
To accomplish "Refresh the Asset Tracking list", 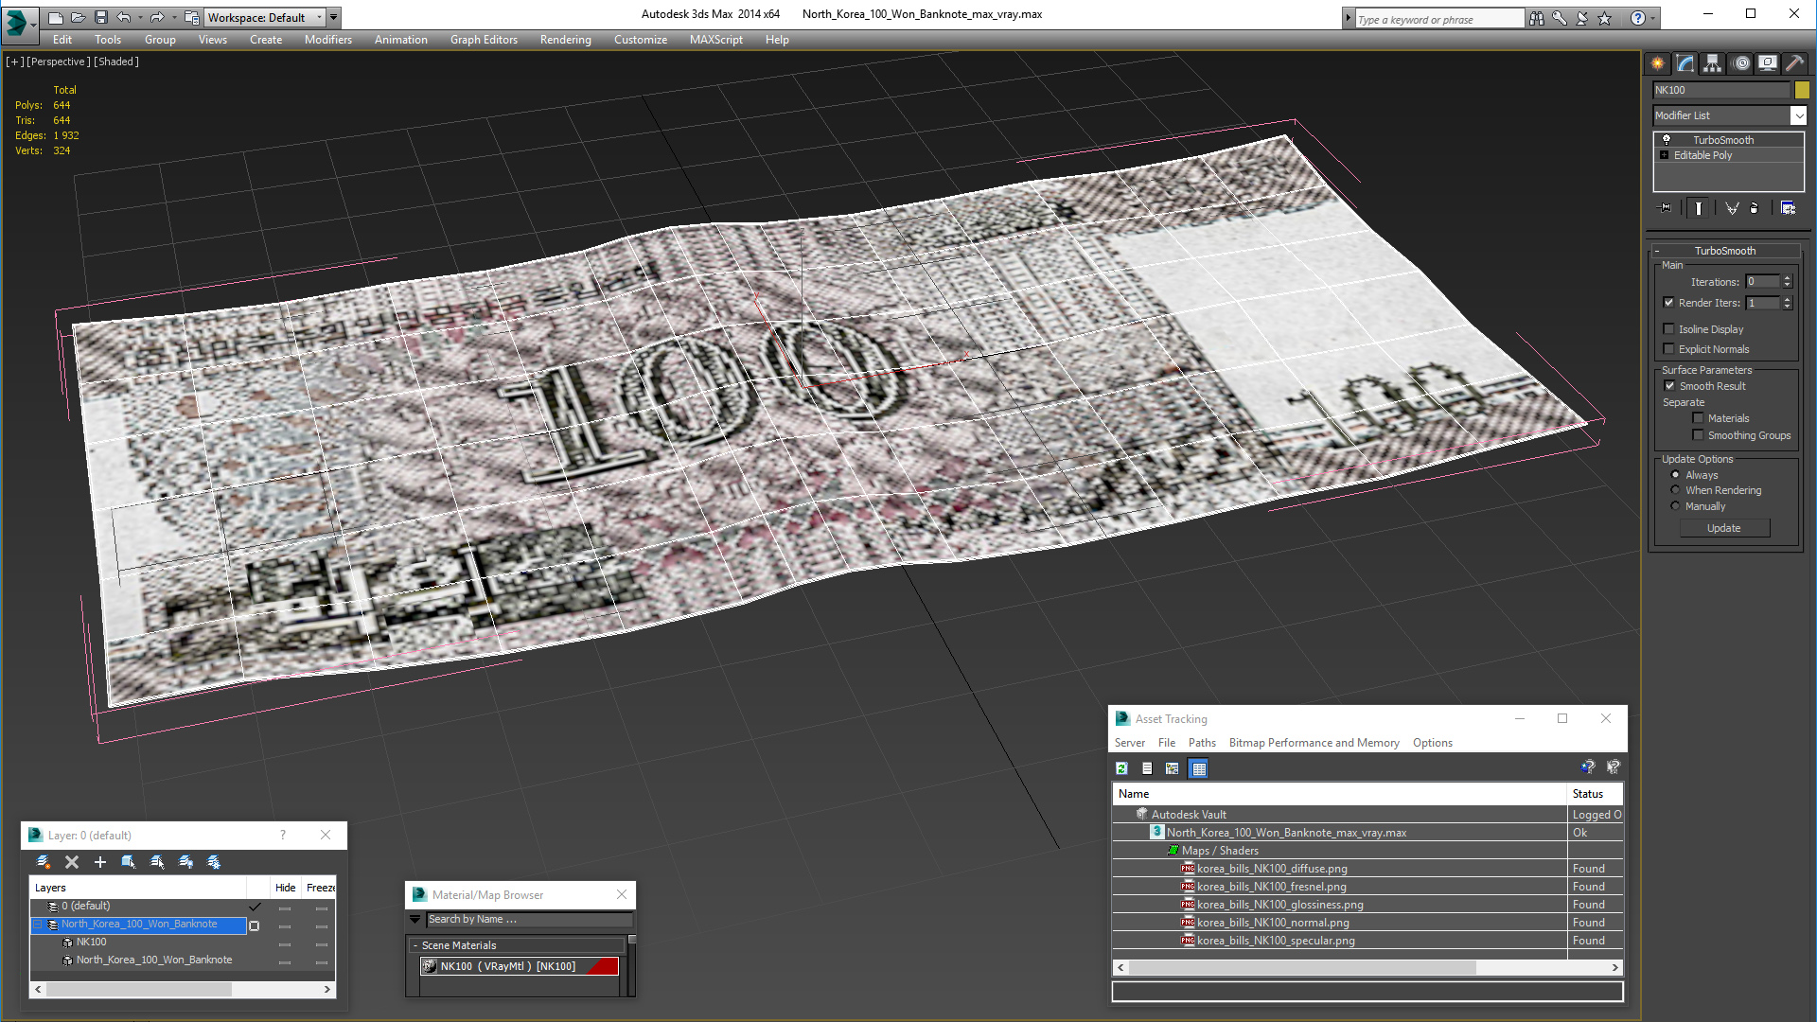I will click(1121, 768).
